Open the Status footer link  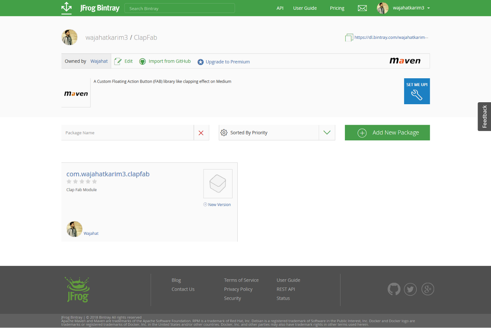[283, 298]
